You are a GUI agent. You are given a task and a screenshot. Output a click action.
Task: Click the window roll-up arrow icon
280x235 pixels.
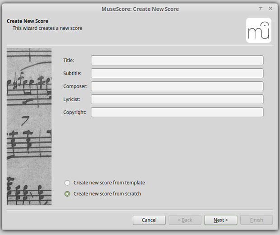coord(261,9)
